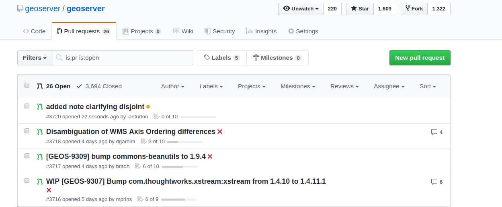Open 'WIP [GEOS-9307] Bump com.thoughtworks.xstream' PR
502x207 pixels.
186,181
